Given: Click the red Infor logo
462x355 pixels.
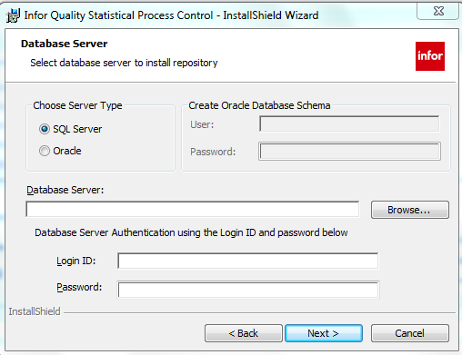Looking at the screenshot, I should pos(430,56).
